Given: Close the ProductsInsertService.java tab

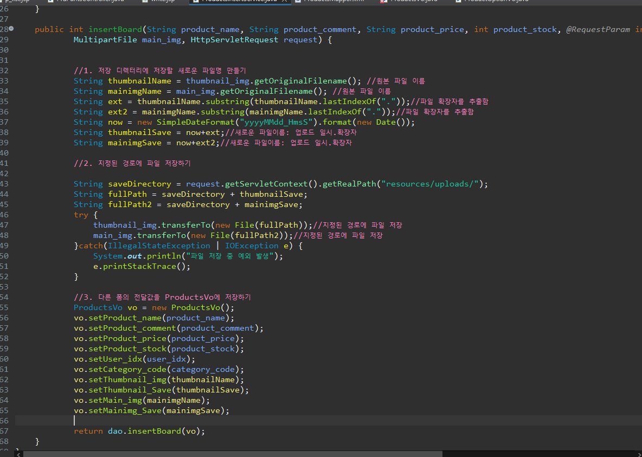Looking at the screenshot, I should (285, 1).
